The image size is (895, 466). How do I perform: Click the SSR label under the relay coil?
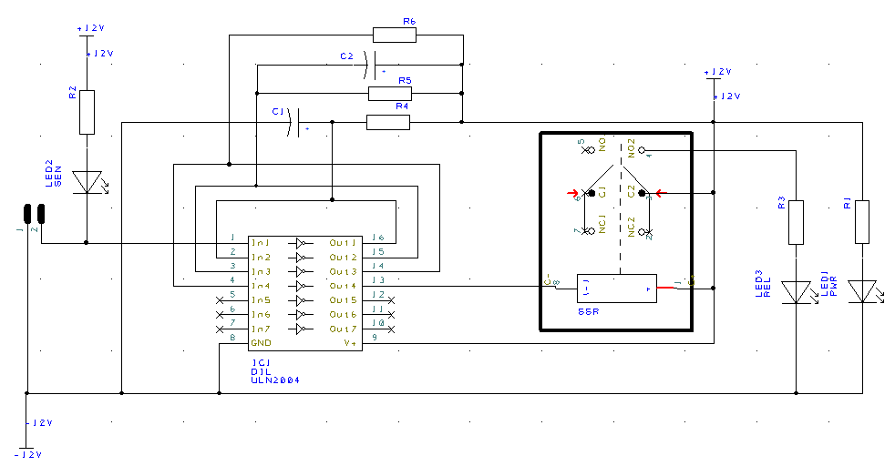point(589,311)
